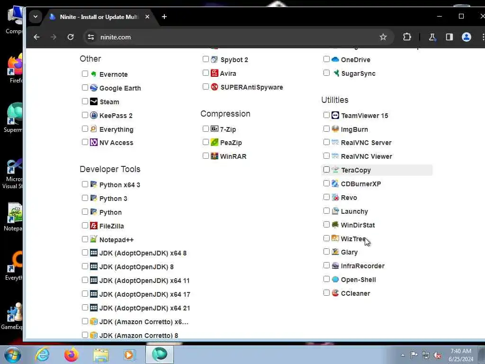Open Chrome Labs flask icon

[432, 37]
